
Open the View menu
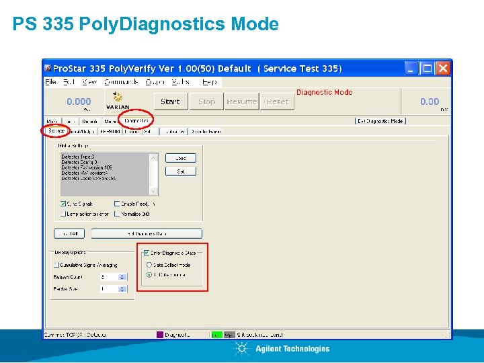(89, 82)
